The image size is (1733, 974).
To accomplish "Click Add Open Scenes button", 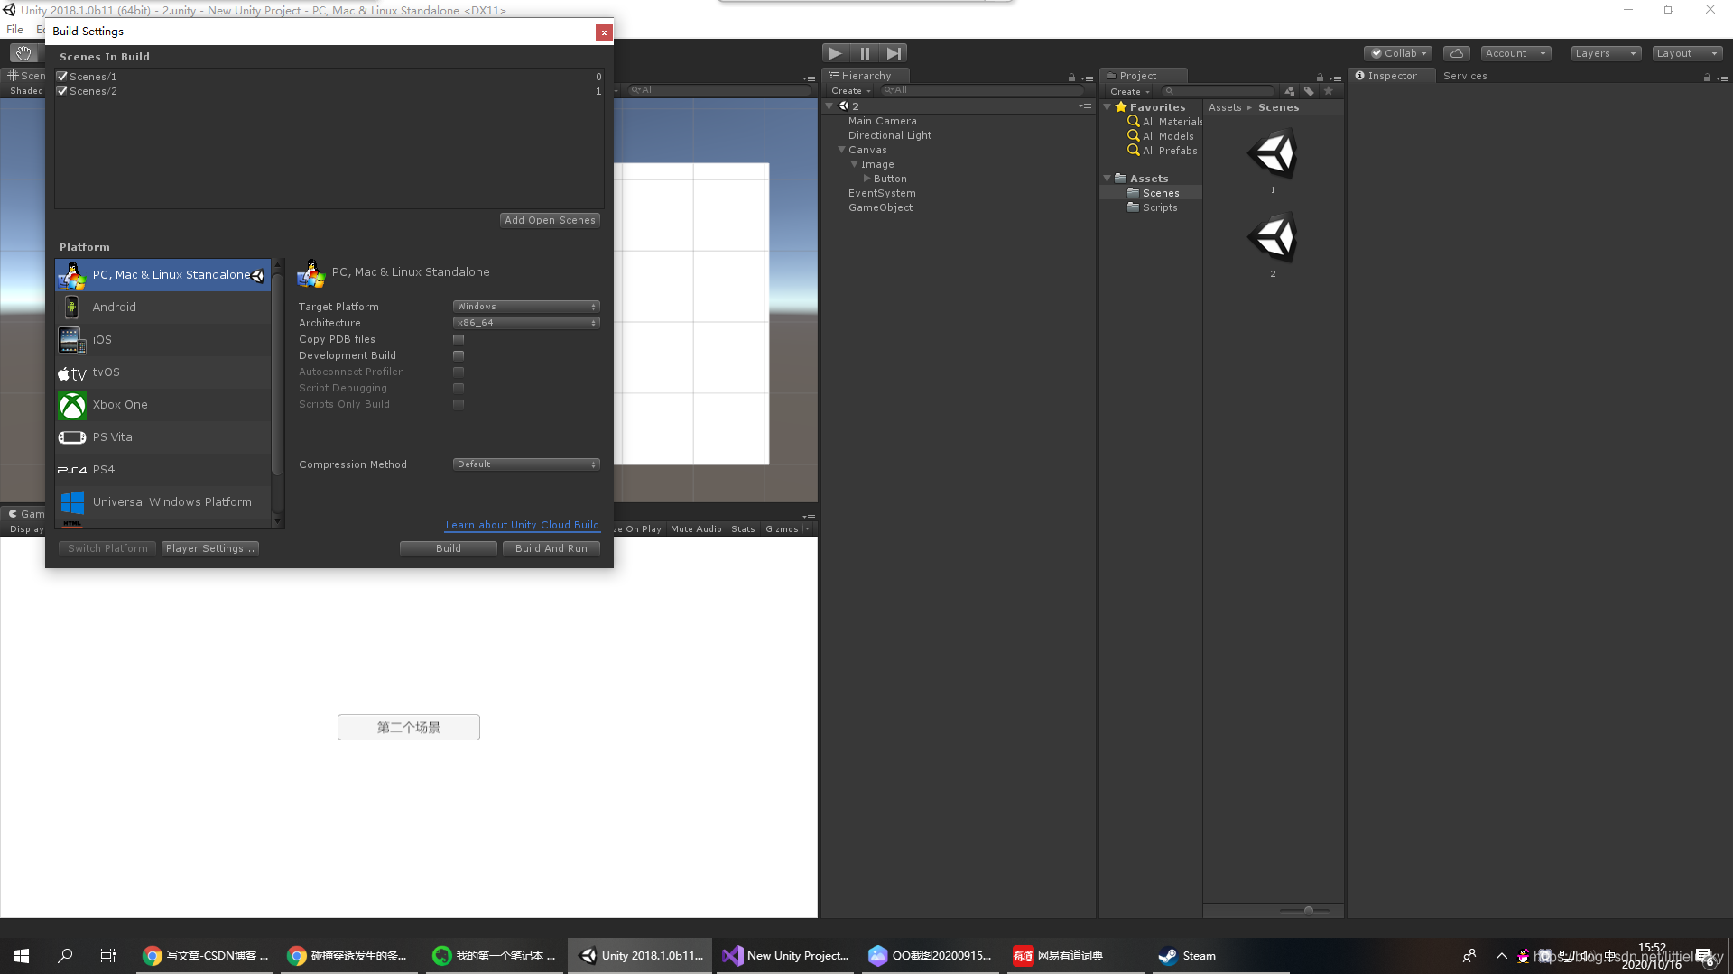I will [x=550, y=220].
